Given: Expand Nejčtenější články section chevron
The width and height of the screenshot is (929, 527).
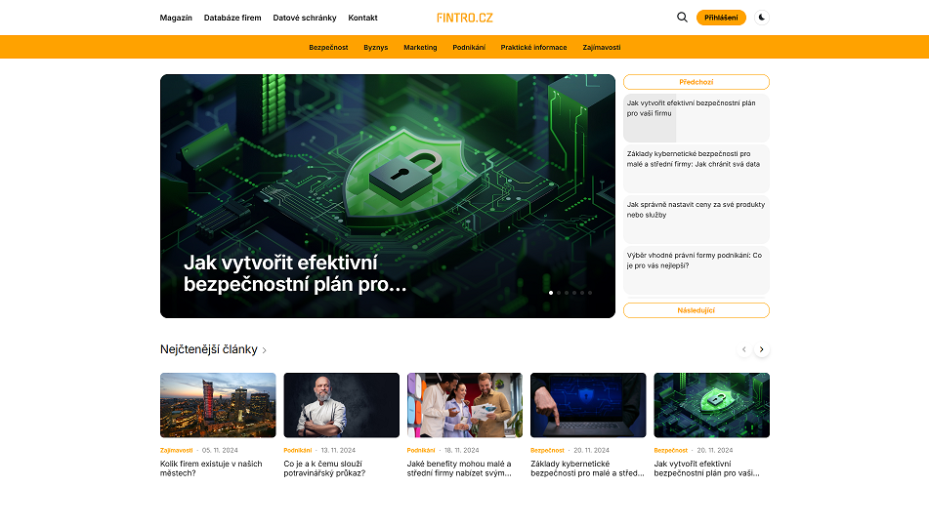Looking at the screenshot, I should coord(265,350).
